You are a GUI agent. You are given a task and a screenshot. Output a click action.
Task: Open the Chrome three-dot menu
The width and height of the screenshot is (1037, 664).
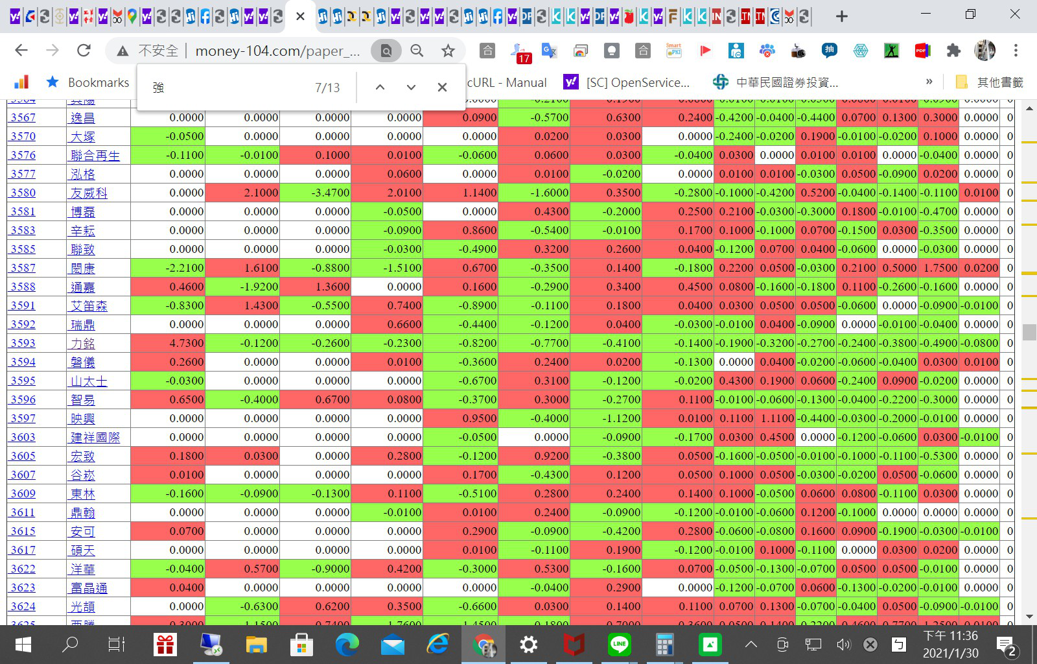coord(1016,51)
